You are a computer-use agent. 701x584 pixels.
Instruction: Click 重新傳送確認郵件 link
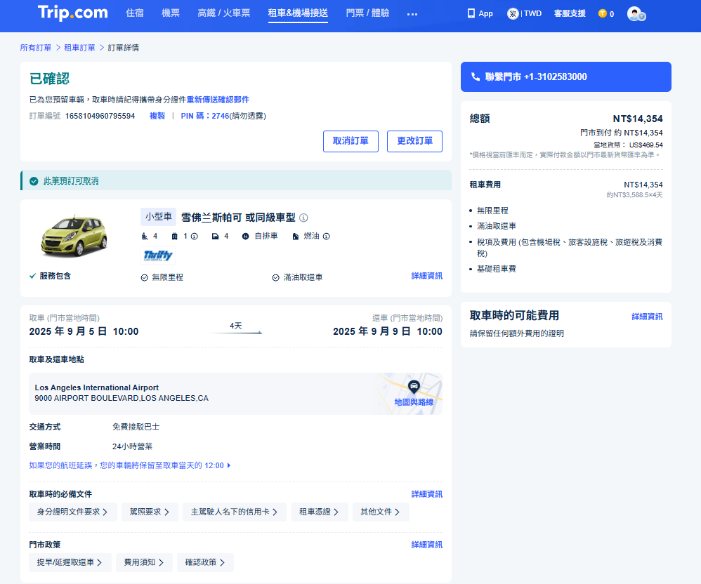point(218,100)
